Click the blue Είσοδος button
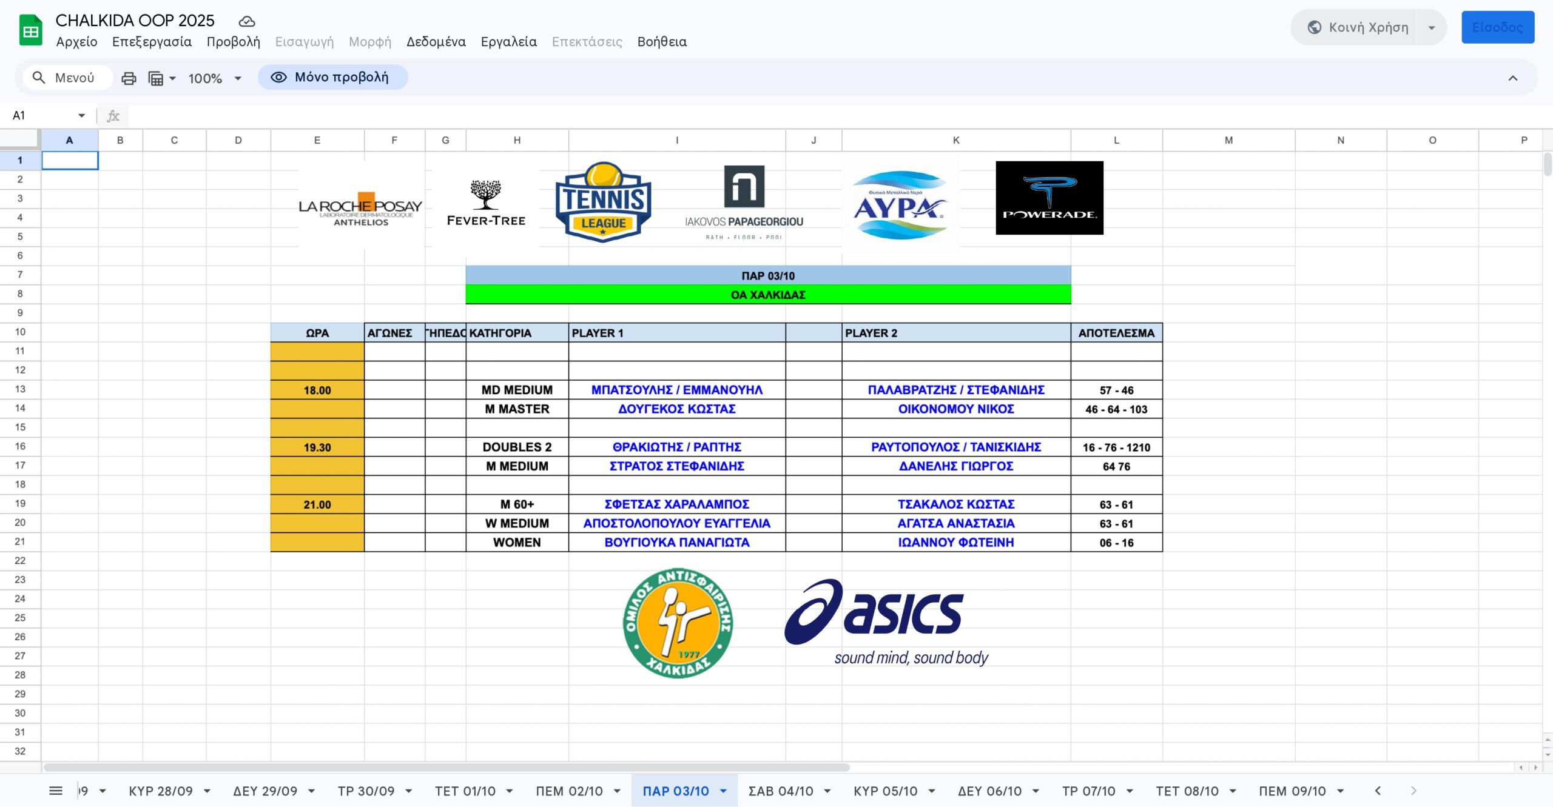 (1497, 27)
